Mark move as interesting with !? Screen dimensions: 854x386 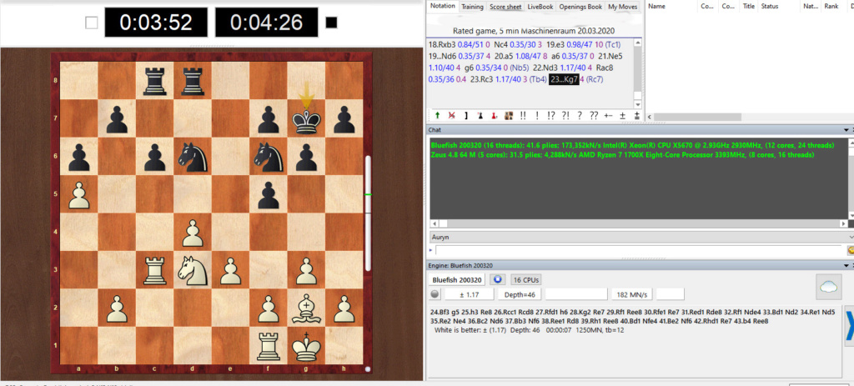pyautogui.click(x=551, y=115)
